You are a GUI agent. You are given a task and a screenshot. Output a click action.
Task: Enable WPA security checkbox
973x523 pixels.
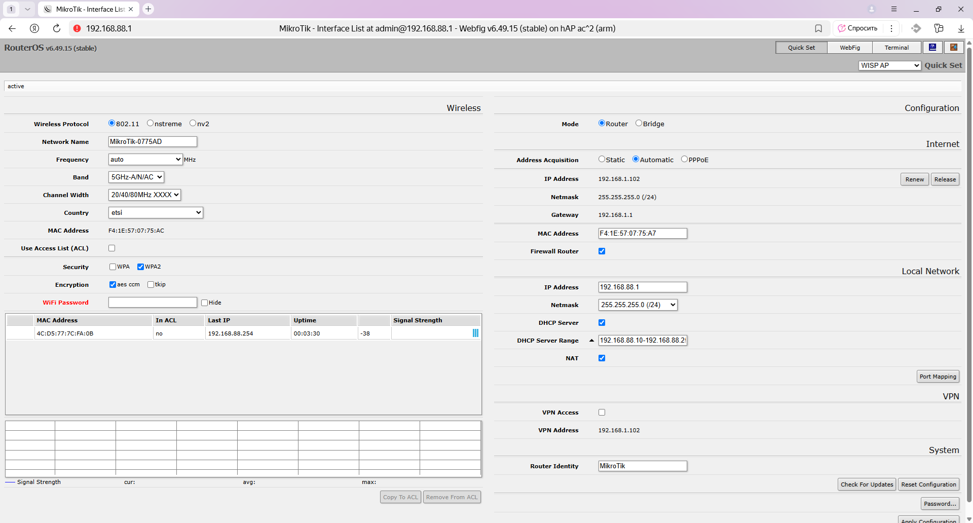113,267
